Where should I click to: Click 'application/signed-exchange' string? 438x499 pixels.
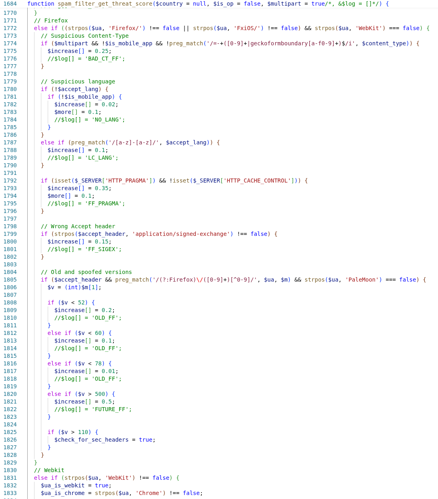pos(181,234)
